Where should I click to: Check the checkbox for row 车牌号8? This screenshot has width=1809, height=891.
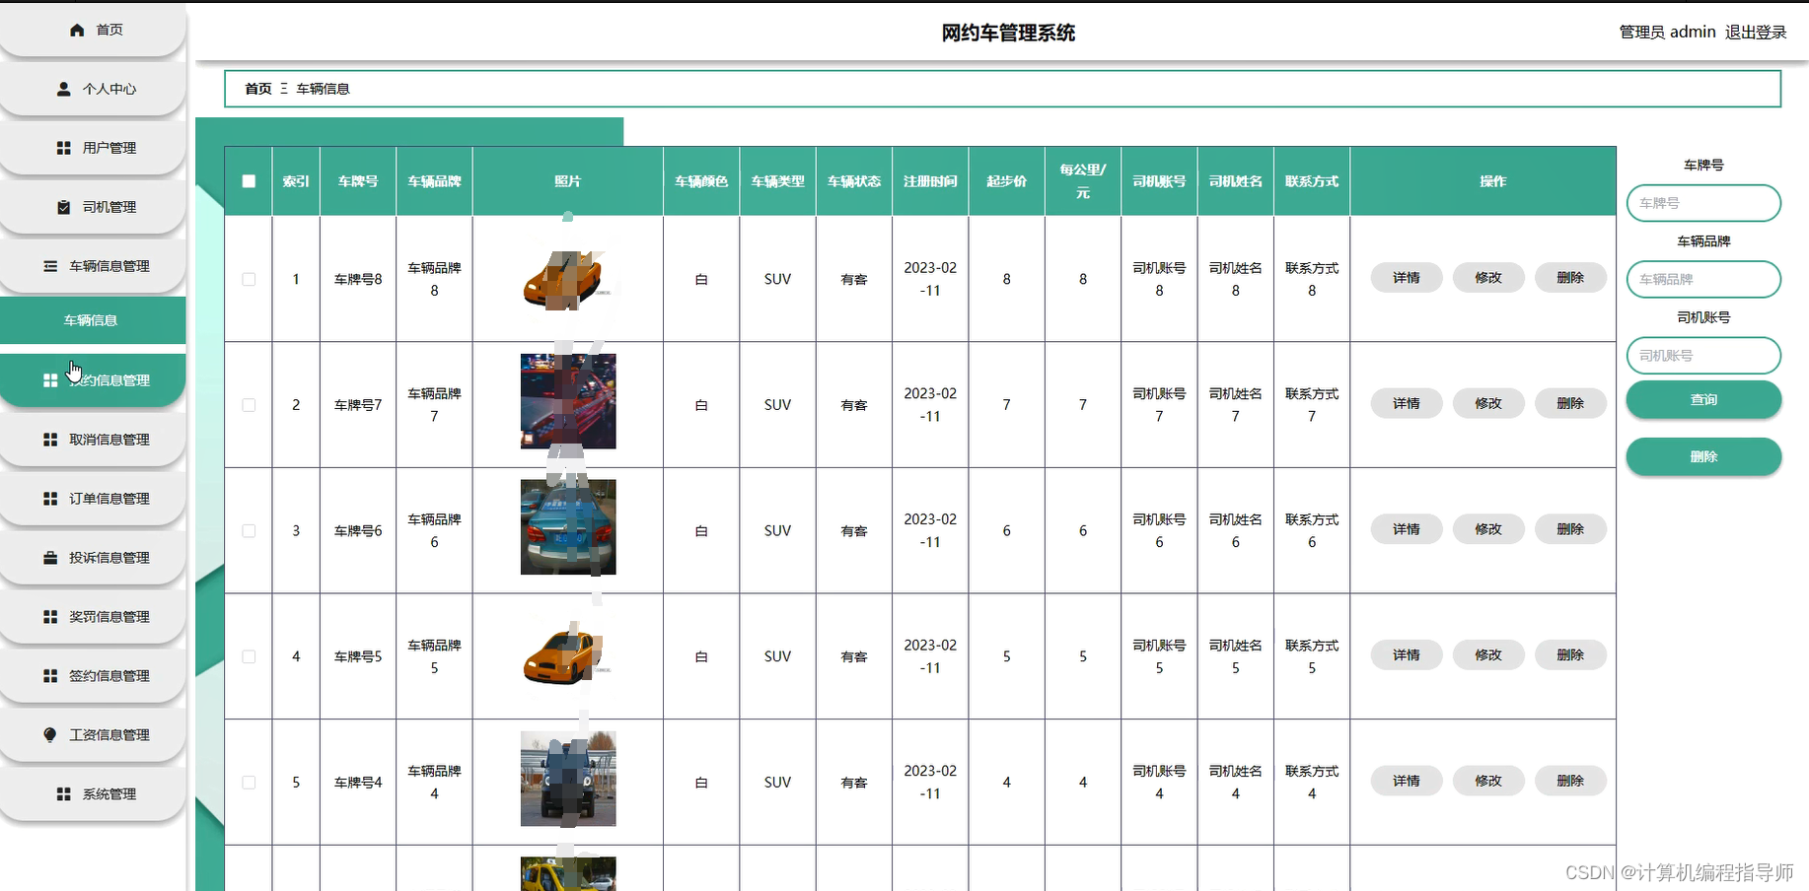[x=249, y=279]
